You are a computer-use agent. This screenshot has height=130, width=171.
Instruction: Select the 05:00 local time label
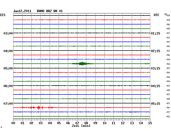click(x=8, y=68)
